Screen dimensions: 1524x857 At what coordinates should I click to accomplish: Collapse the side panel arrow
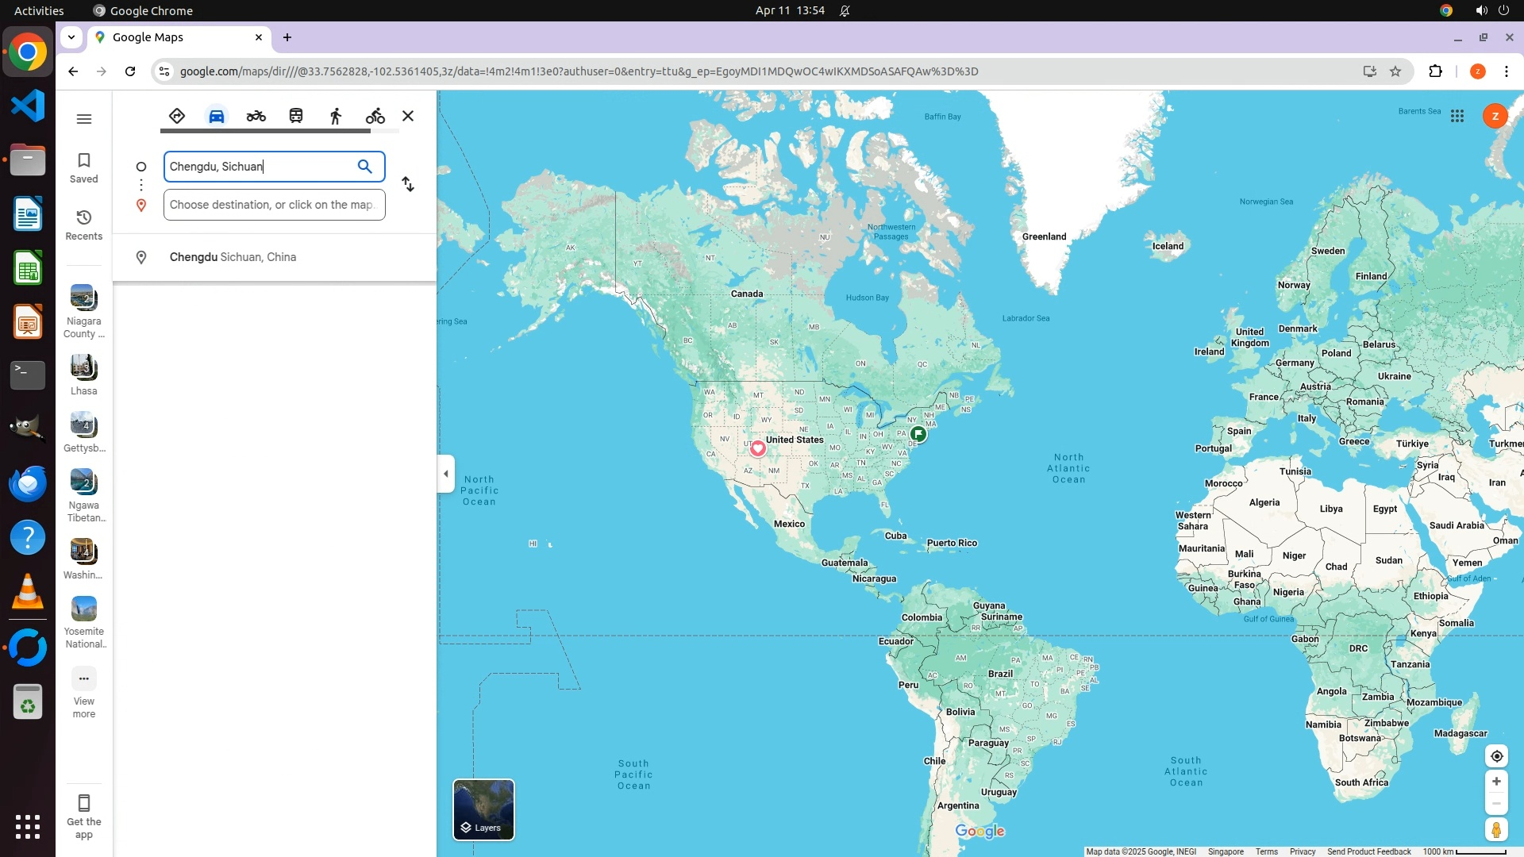(x=446, y=474)
